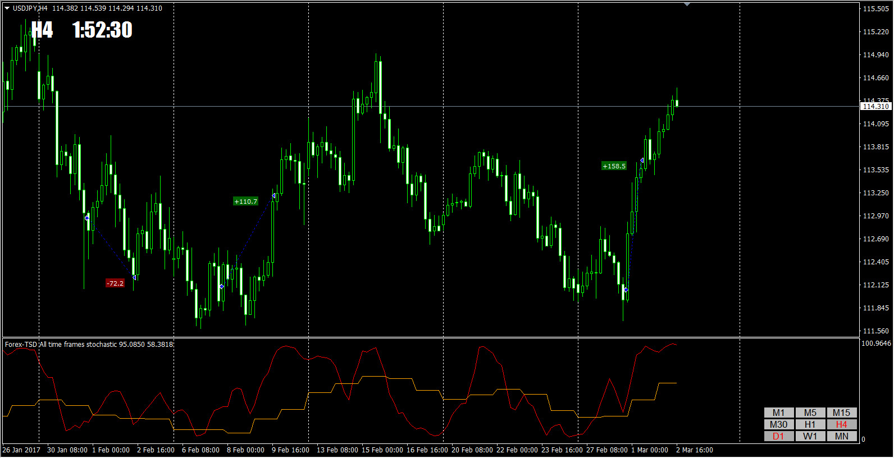Click the 26 Jan 2017 date label
This screenshot has width=894, height=458.
[21, 450]
